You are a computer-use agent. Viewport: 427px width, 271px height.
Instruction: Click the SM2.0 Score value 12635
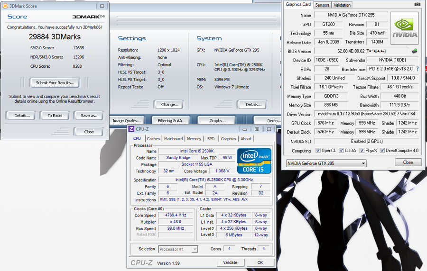78,48
